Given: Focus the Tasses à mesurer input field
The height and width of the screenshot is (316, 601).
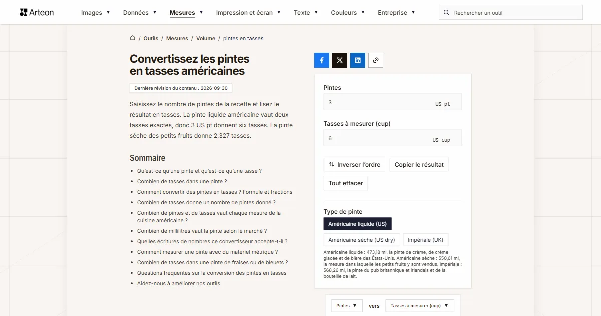Looking at the screenshot, I should [393, 138].
